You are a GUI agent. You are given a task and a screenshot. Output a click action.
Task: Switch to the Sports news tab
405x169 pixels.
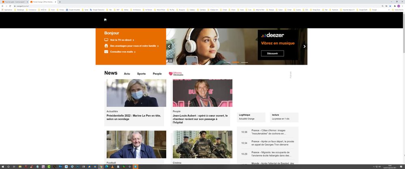coord(141,74)
